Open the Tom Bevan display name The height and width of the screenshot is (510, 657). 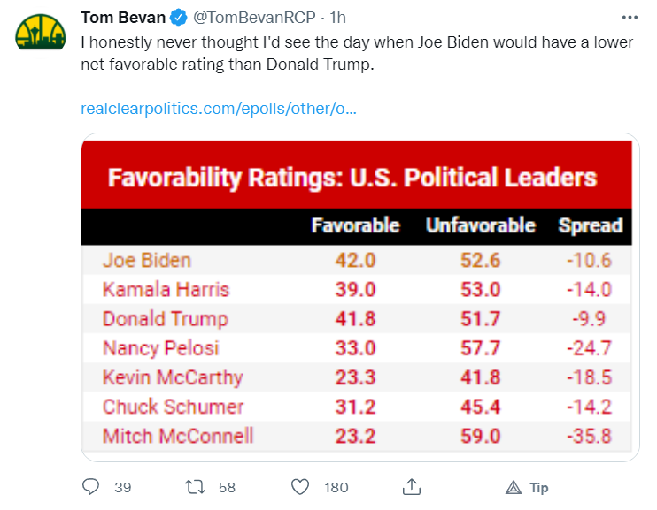tap(123, 18)
